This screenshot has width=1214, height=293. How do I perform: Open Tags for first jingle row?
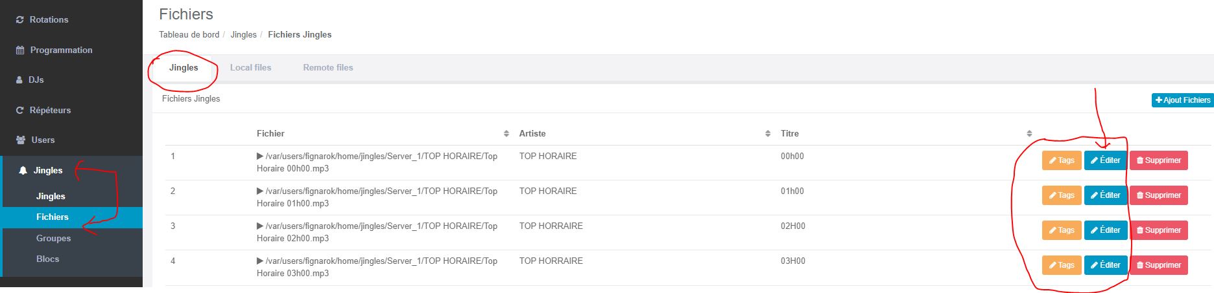coord(1062,160)
